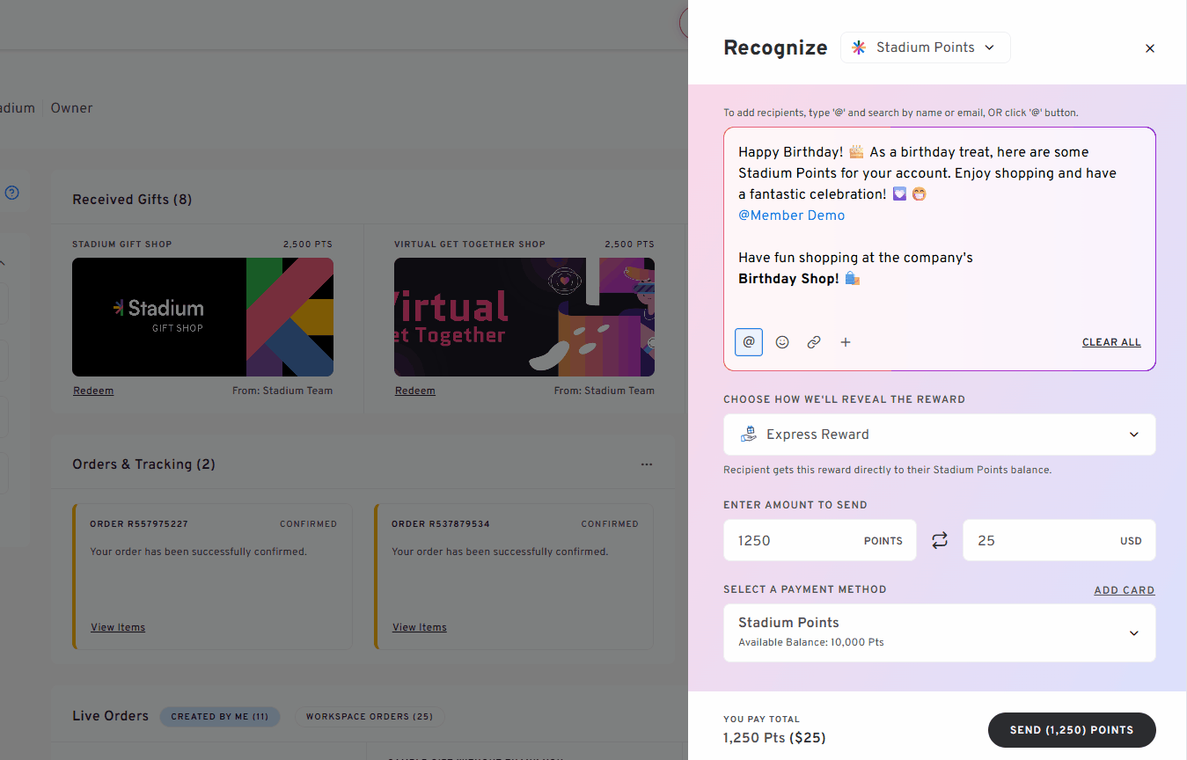Click the ORDER R537879534 label

pos(441,524)
